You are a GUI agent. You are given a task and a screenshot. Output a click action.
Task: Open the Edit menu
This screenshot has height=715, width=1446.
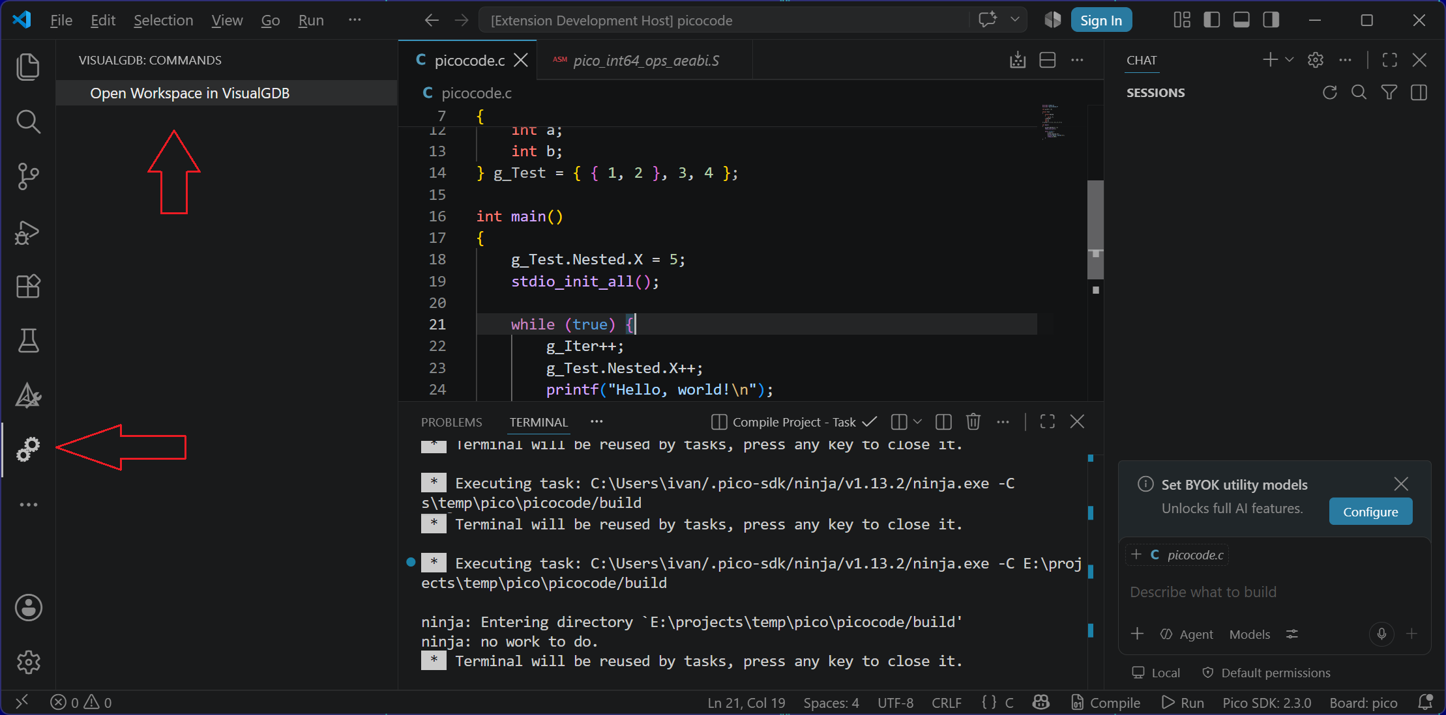coord(103,20)
